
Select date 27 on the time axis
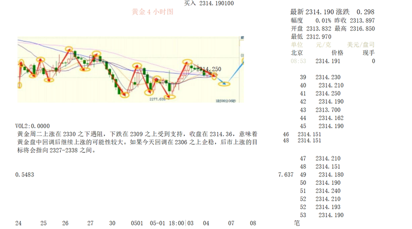tap(91, 223)
